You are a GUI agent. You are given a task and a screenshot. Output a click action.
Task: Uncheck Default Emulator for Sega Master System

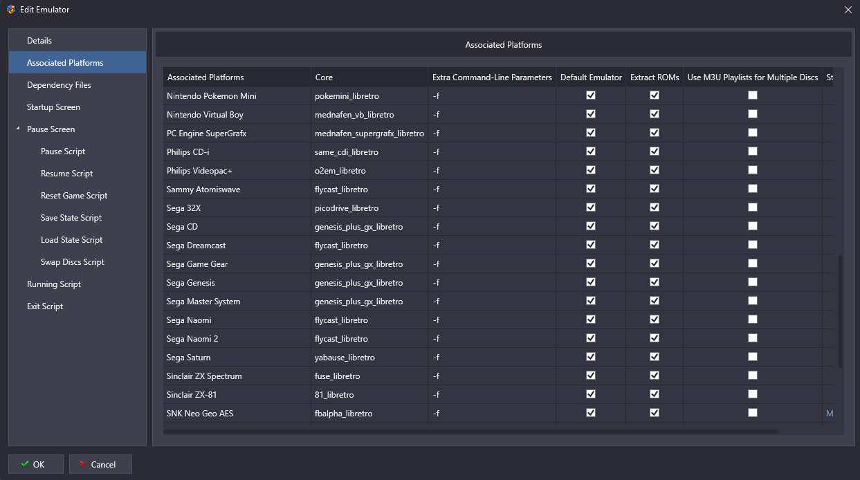[591, 301]
